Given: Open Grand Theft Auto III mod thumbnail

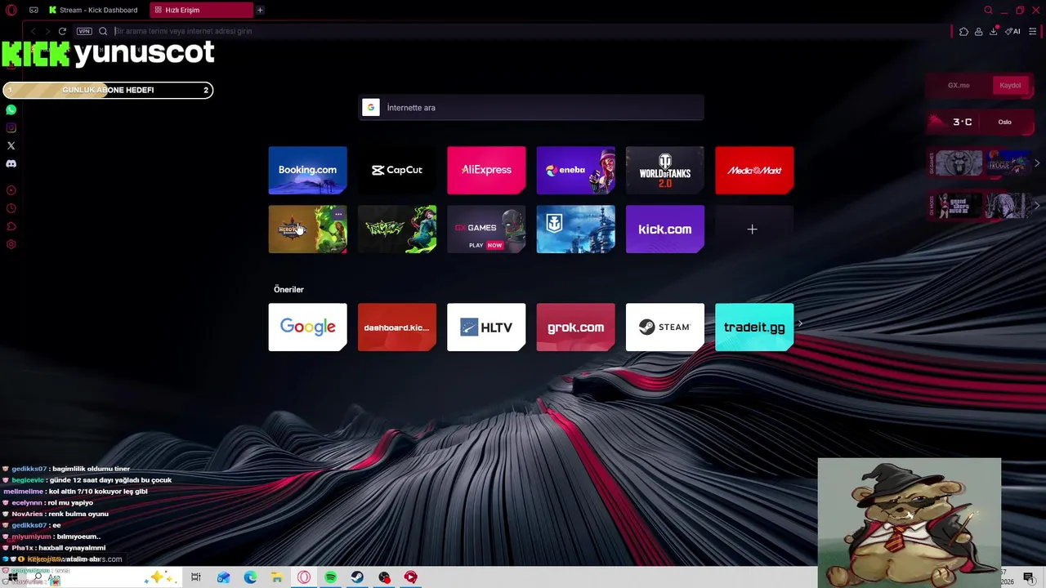Looking at the screenshot, I should (x=960, y=205).
